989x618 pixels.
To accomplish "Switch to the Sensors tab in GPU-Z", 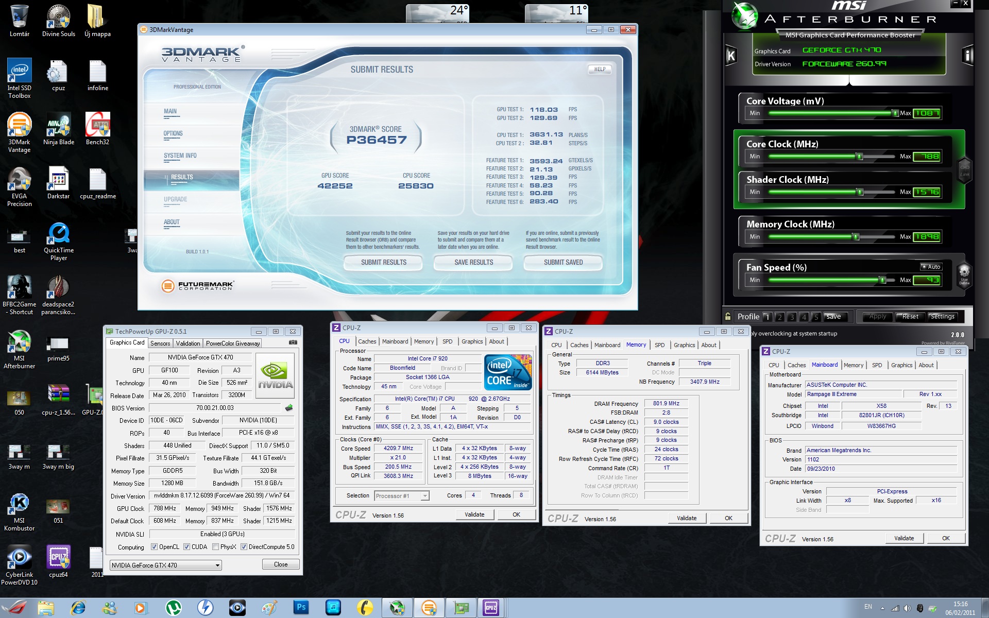I will point(160,344).
